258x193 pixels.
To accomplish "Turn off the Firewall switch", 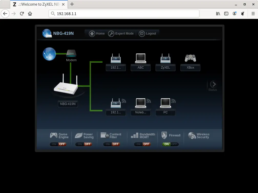I will (x=170, y=144).
